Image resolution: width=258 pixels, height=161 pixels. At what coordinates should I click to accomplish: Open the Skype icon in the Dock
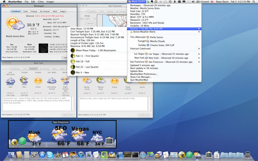[50, 155]
